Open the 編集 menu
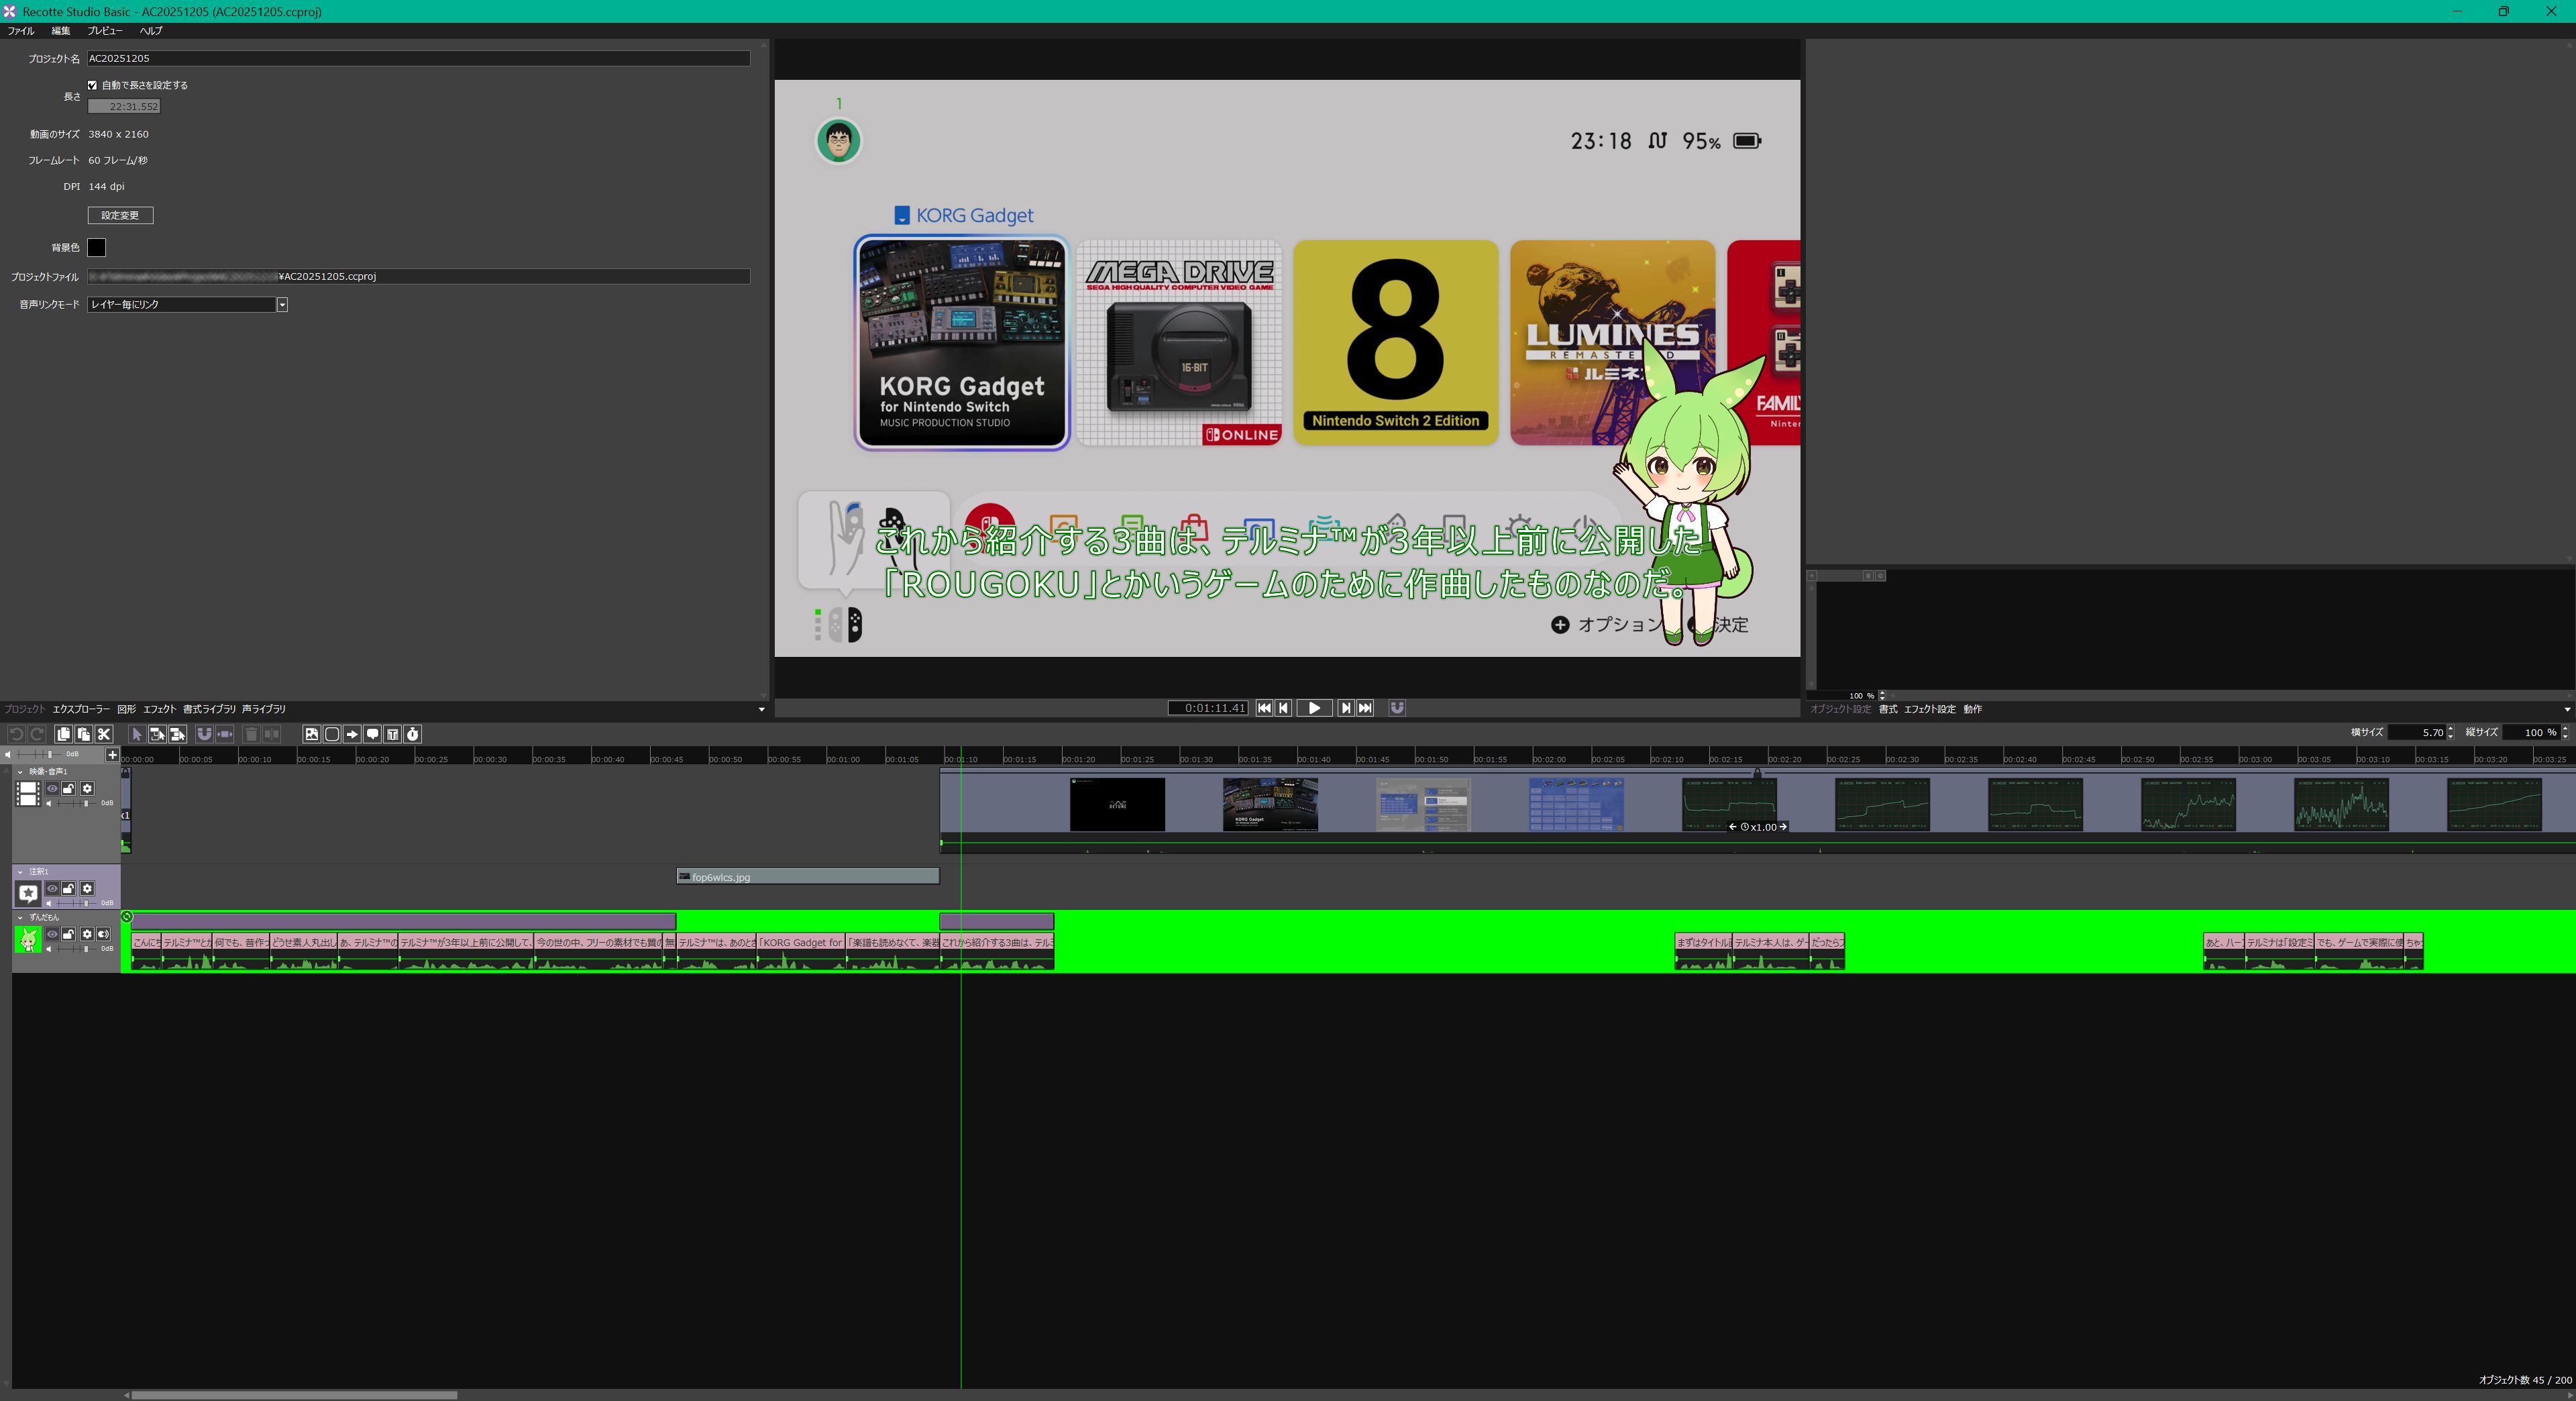 click(60, 31)
